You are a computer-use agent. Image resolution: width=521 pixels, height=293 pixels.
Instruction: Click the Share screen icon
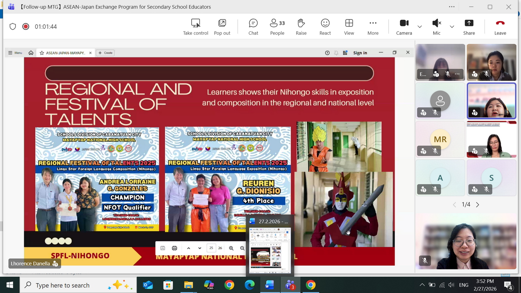469,27
